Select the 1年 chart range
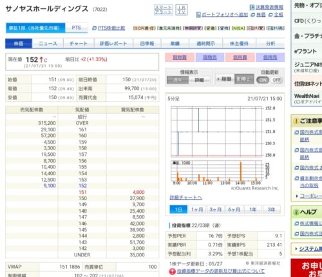This screenshot has height=277, width=322. [x=253, y=209]
